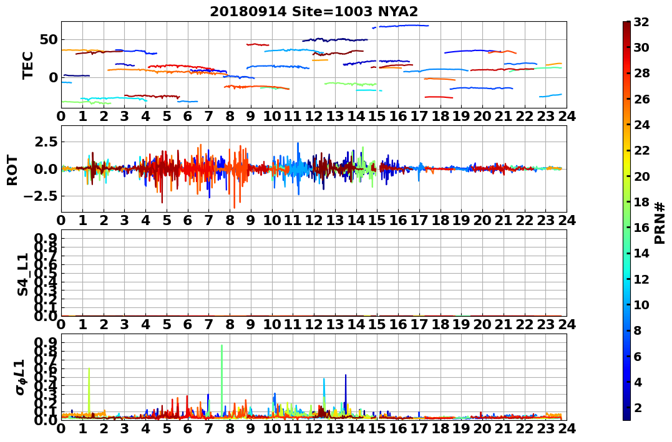This screenshot has width=672, height=442.
Task: Click hour "18" on the ROT panel x-axis
Action: coord(440,220)
